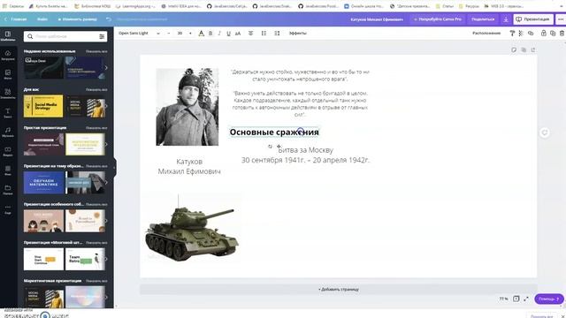Open the Uploads sidebar tab
Viewport: 566px width, 318px height.
pyautogui.click(x=8, y=55)
